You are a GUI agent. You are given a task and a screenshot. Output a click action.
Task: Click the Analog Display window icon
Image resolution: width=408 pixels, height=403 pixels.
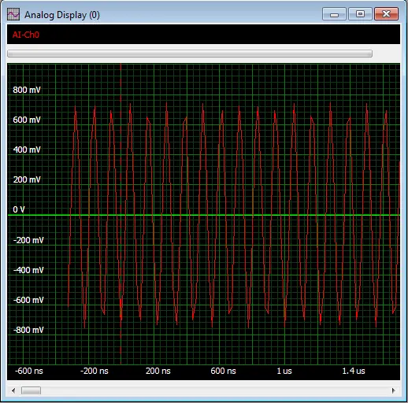[13, 14]
